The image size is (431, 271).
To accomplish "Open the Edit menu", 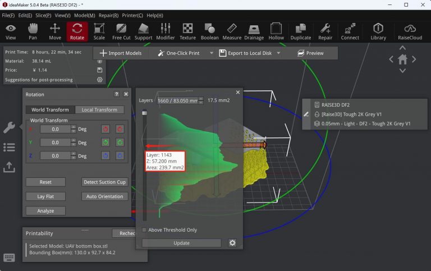I will (x=25, y=15).
